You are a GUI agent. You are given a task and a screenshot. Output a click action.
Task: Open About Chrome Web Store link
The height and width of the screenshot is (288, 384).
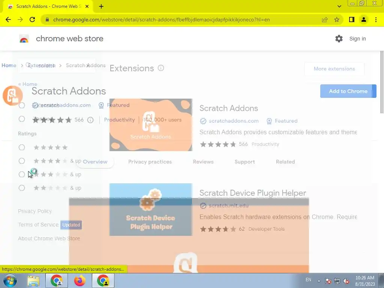49,238
